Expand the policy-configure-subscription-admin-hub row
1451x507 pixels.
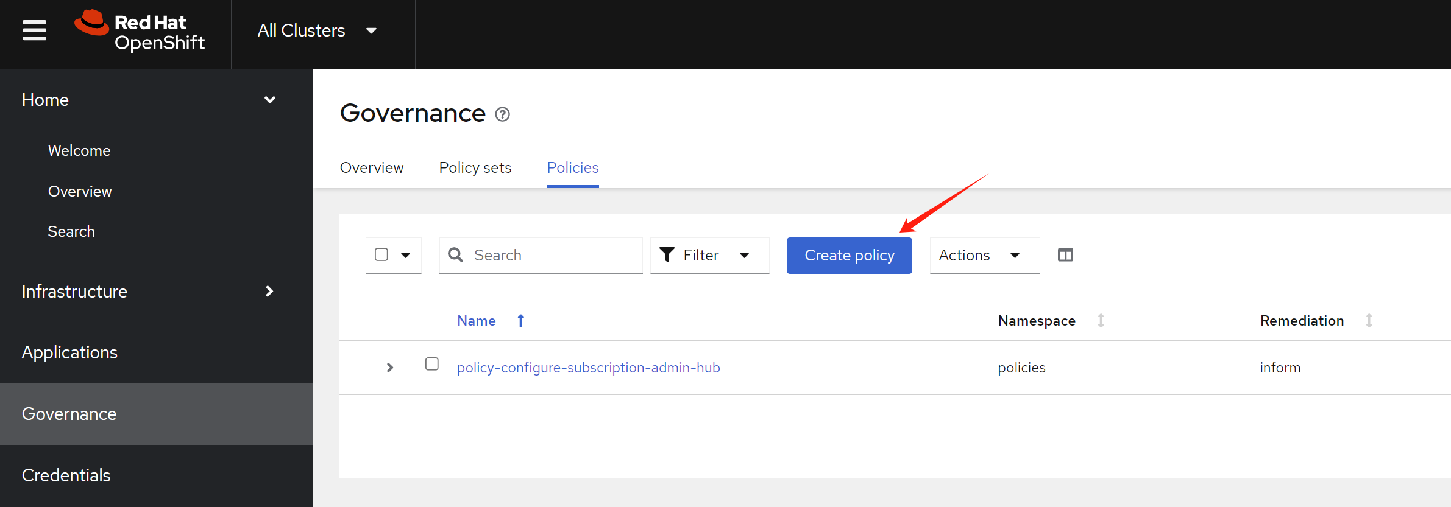(390, 368)
